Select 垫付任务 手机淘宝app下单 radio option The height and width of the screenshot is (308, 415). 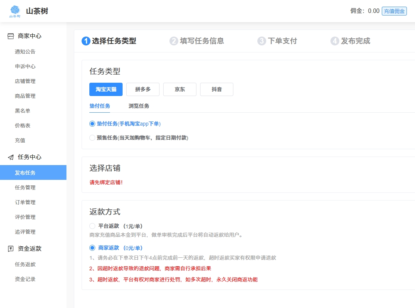click(92, 124)
